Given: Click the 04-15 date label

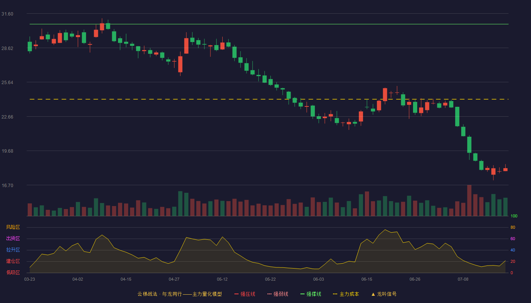Looking at the screenshot, I should [x=126, y=279].
